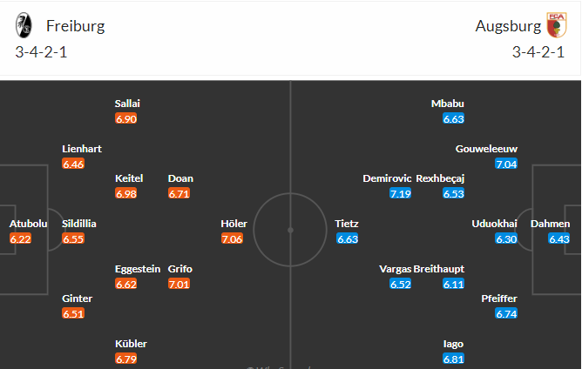Open the Augsburg team name link

pos(508,26)
